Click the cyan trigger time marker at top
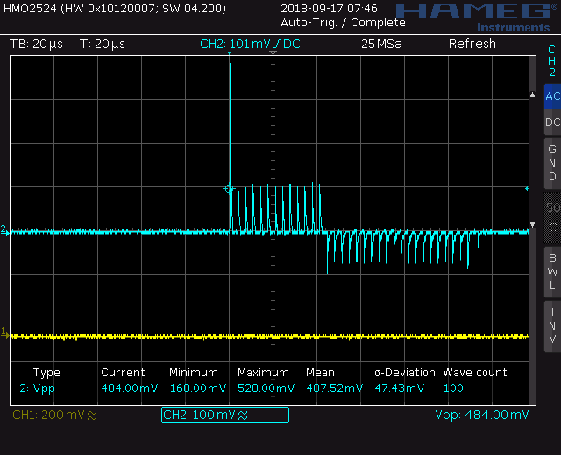The height and width of the screenshot is (455, 561). tap(229, 53)
